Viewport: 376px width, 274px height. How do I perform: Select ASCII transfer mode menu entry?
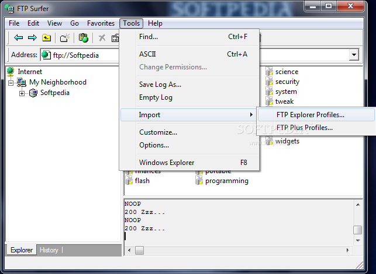pyautogui.click(x=189, y=54)
